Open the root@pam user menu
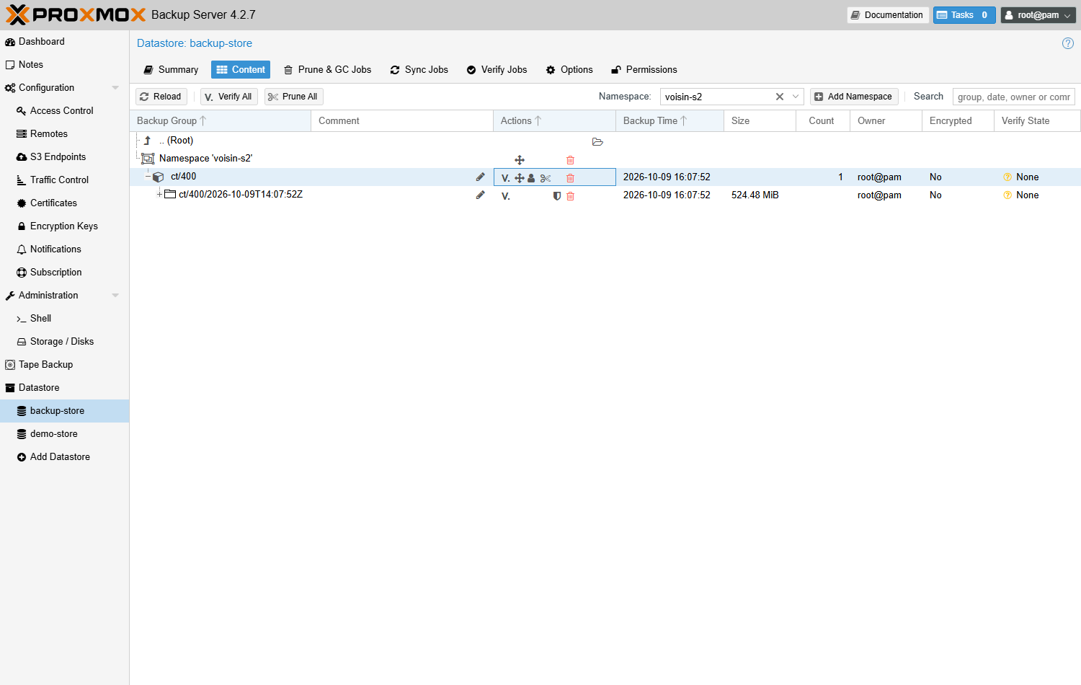 pos(1038,15)
